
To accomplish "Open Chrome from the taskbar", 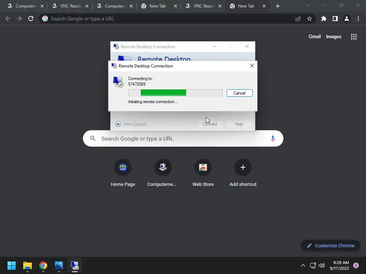I will (43, 265).
